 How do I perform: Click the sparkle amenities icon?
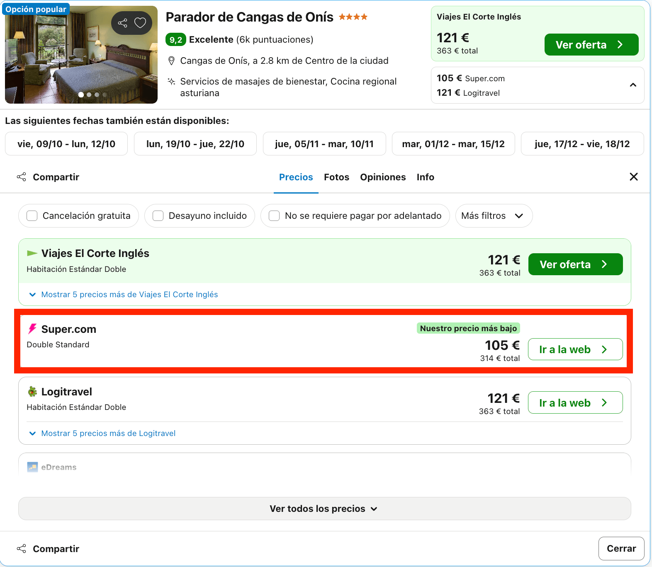pos(171,81)
